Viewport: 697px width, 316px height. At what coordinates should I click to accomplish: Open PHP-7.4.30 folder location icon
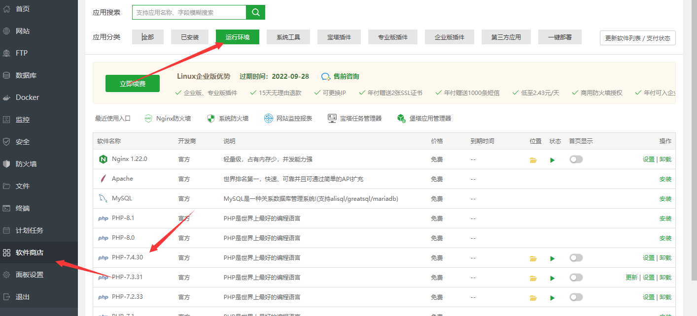pyautogui.click(x=533, y=258)
